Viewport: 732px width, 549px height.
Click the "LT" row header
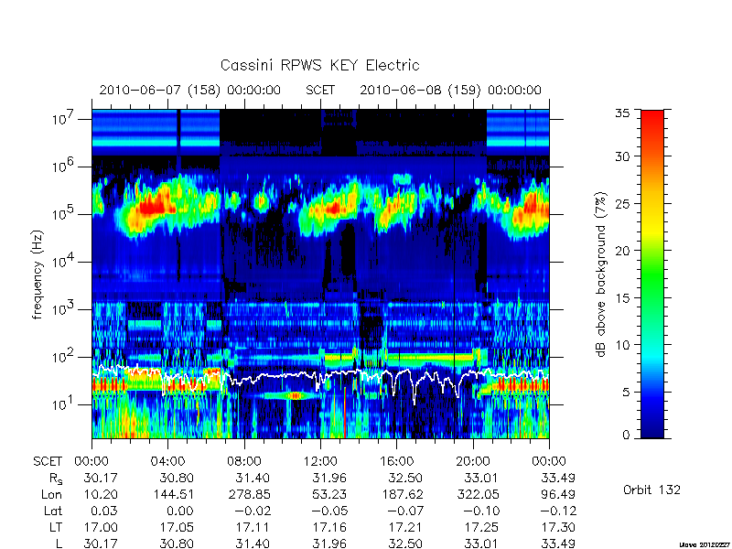[x=56, y=528]
